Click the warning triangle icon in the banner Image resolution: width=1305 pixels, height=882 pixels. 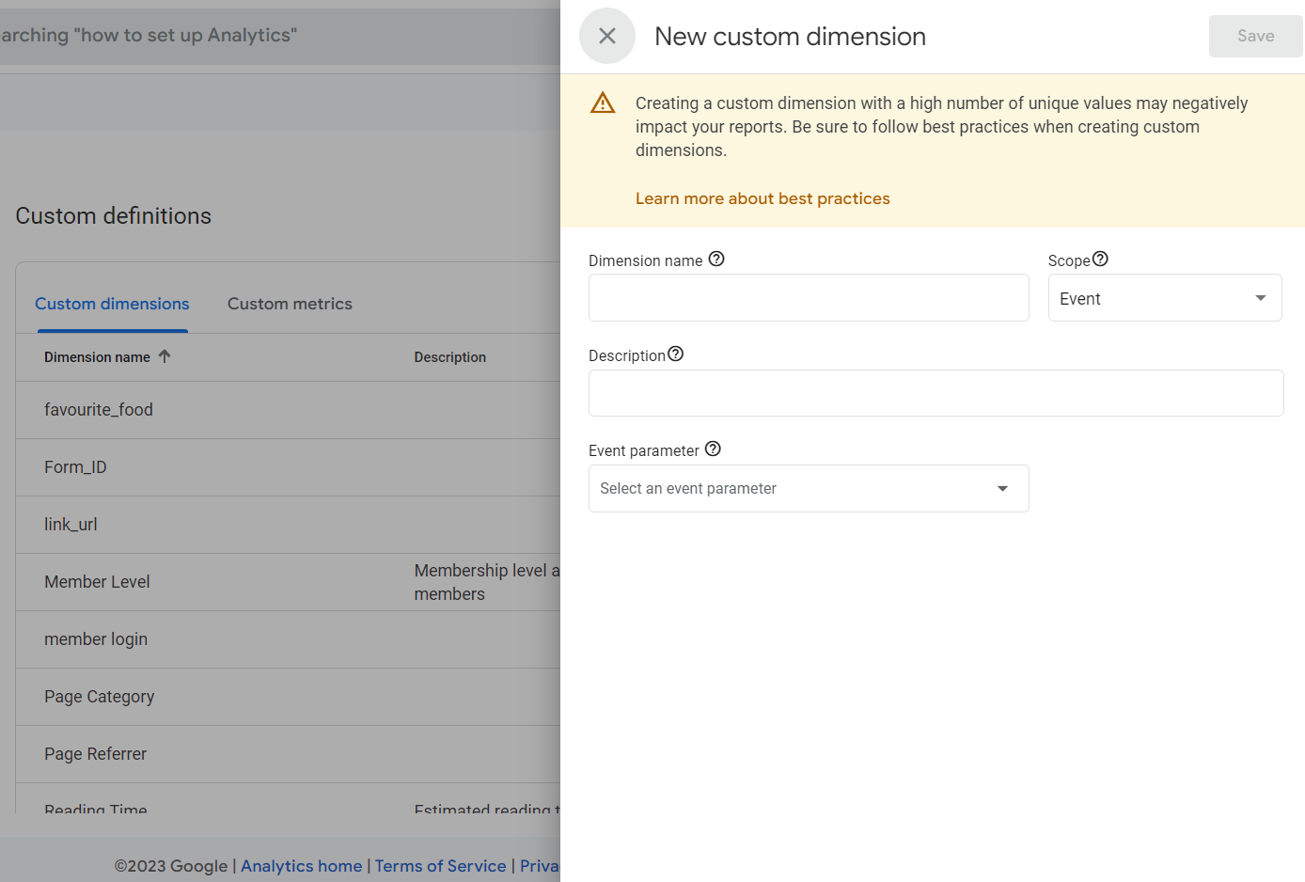click(603, 102)
